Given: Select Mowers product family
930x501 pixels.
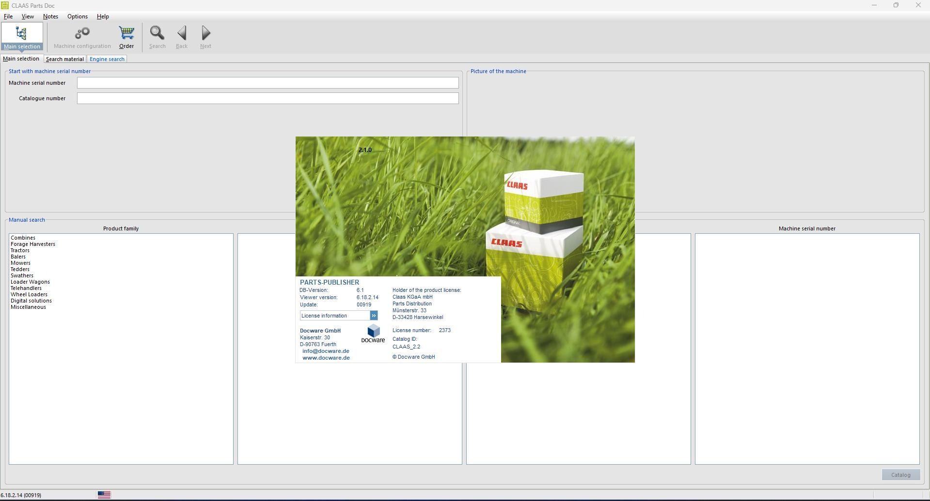Looking at the screenshot, I should coord(20,263).
